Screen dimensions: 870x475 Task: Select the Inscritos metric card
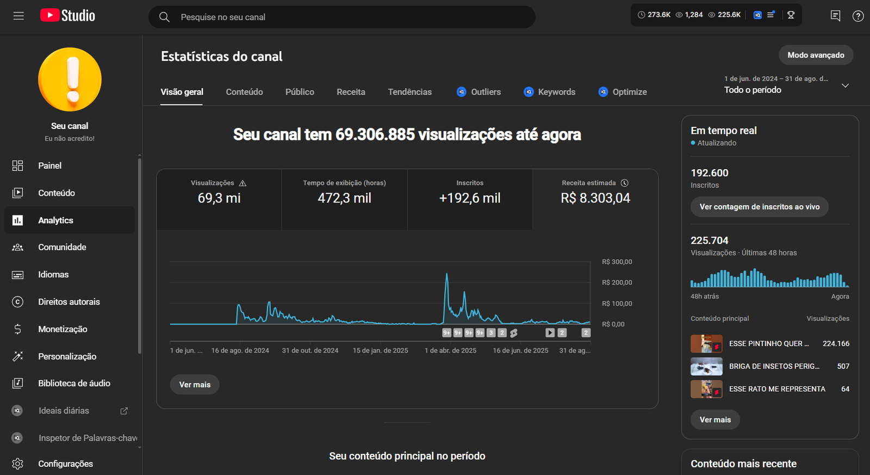click(x=470, y=199)
